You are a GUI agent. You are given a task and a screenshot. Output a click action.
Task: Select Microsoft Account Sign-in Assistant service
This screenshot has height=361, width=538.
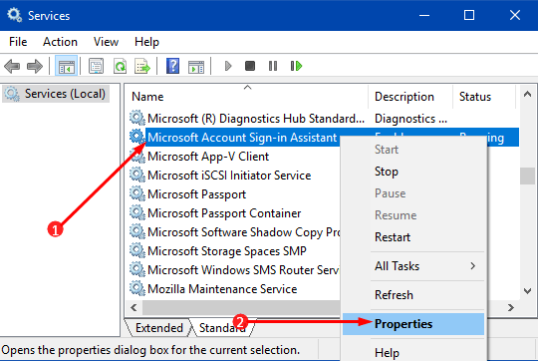point(242,138)
